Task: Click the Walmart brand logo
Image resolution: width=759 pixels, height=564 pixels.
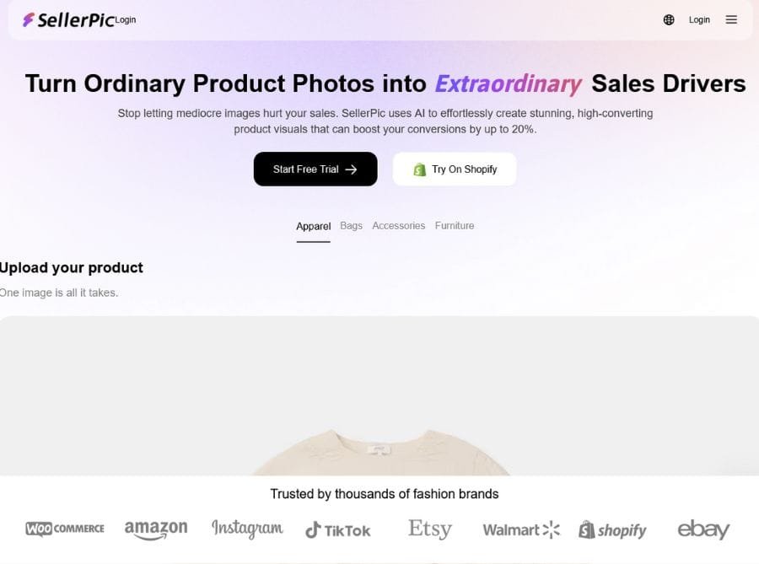Action: [521, 529]
